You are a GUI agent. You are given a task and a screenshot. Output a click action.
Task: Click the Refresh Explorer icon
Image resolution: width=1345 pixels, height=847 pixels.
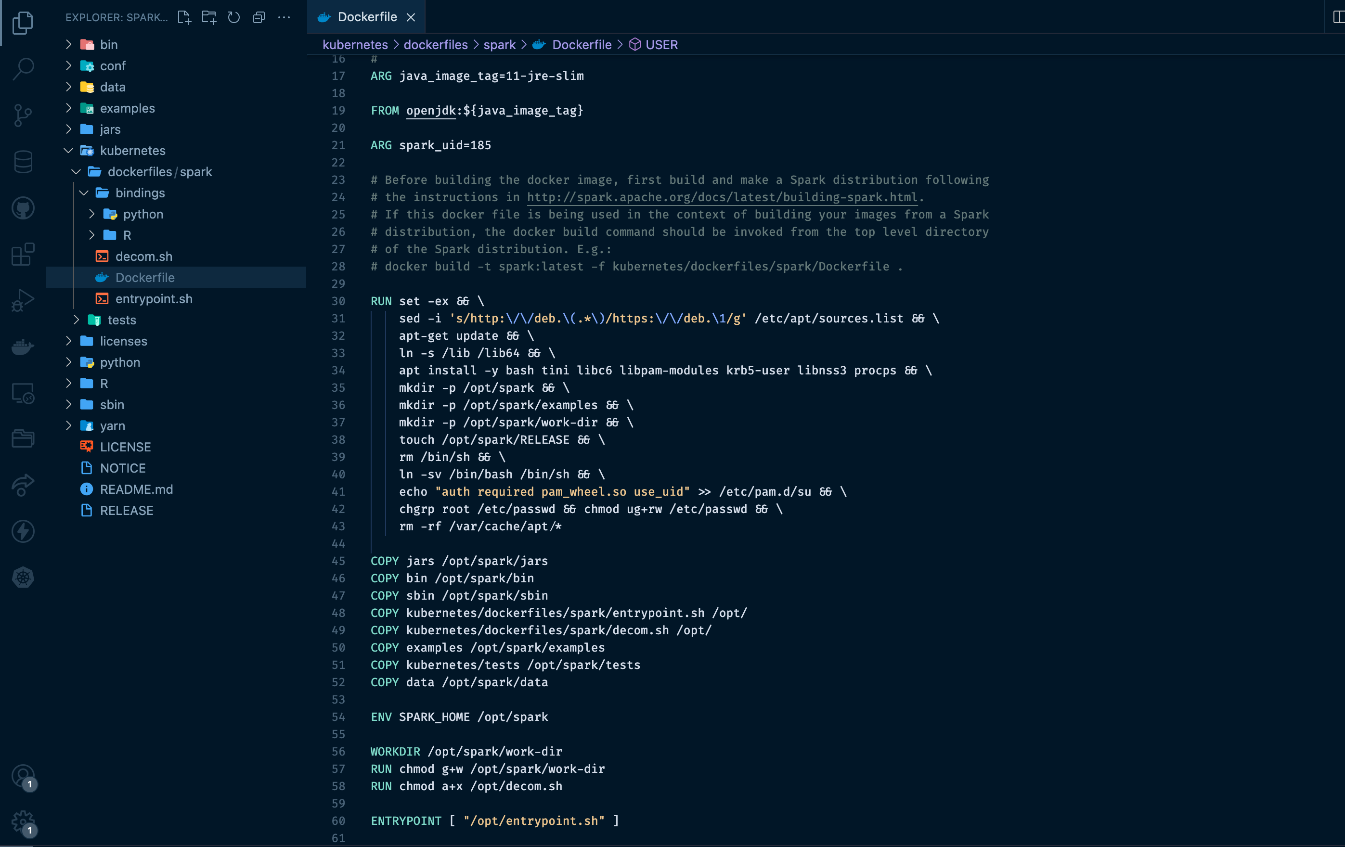pyautogui.click(x=233, y=17)
